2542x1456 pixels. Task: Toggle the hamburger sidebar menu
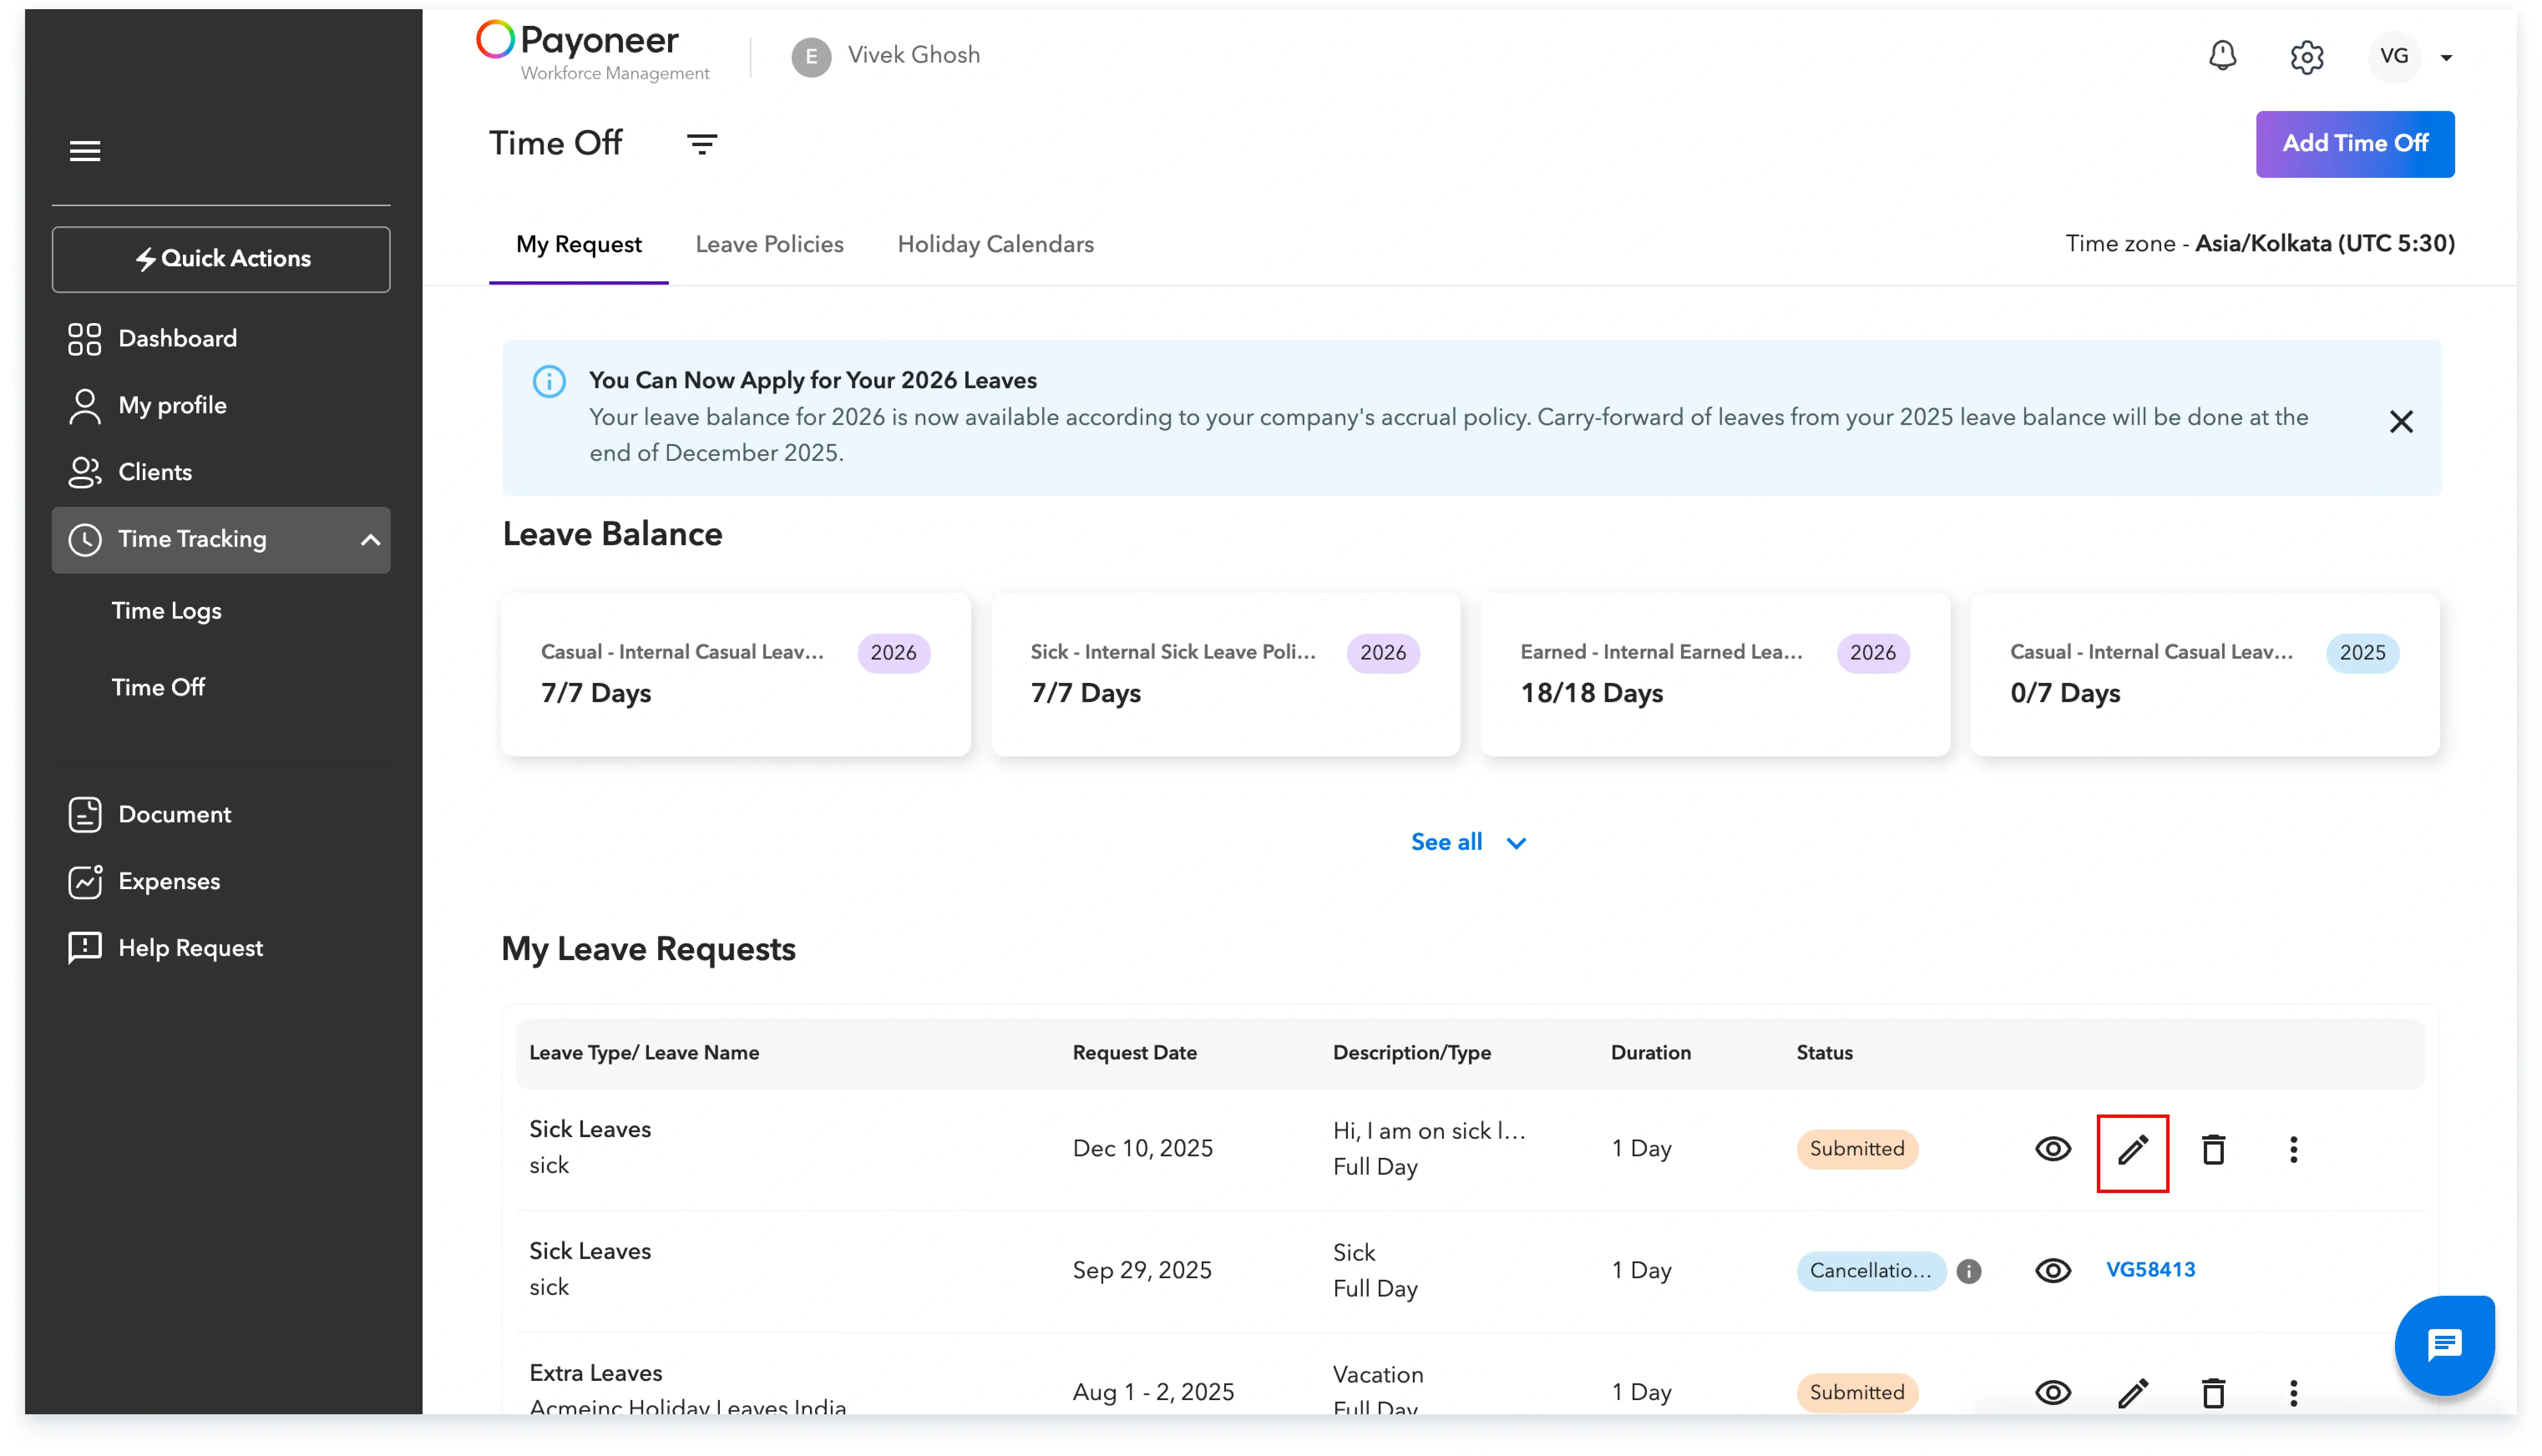tap(85, 151)
